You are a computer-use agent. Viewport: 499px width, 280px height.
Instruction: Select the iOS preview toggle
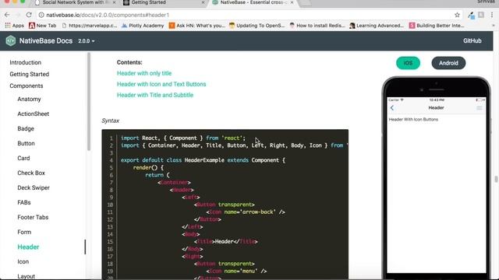click(408, 63)
